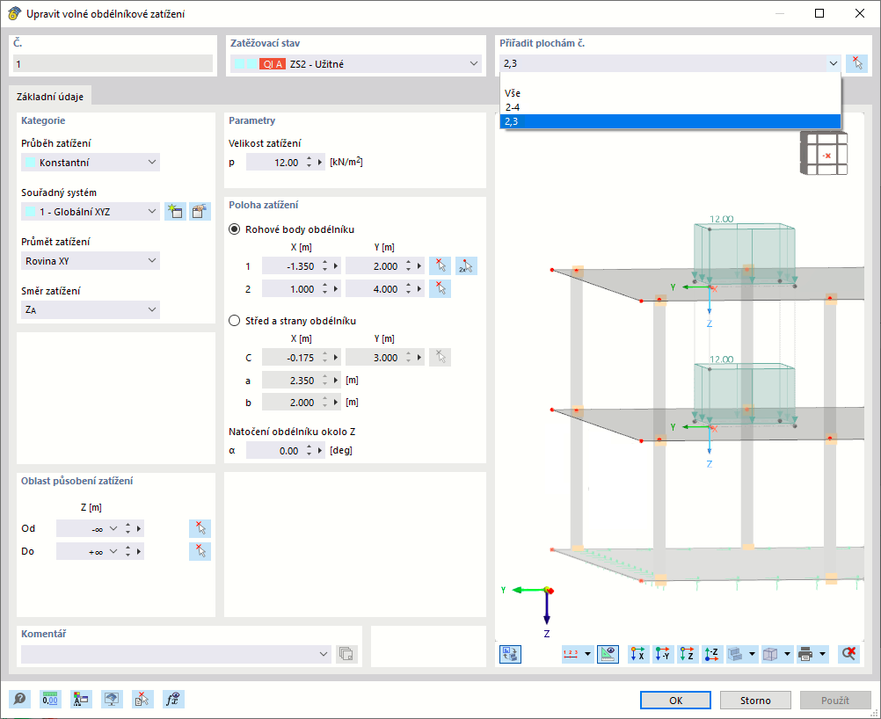Open the Souřadný systém dropdown
The width and height of the screenshot is (881, 719).
(x=152, y=212)
